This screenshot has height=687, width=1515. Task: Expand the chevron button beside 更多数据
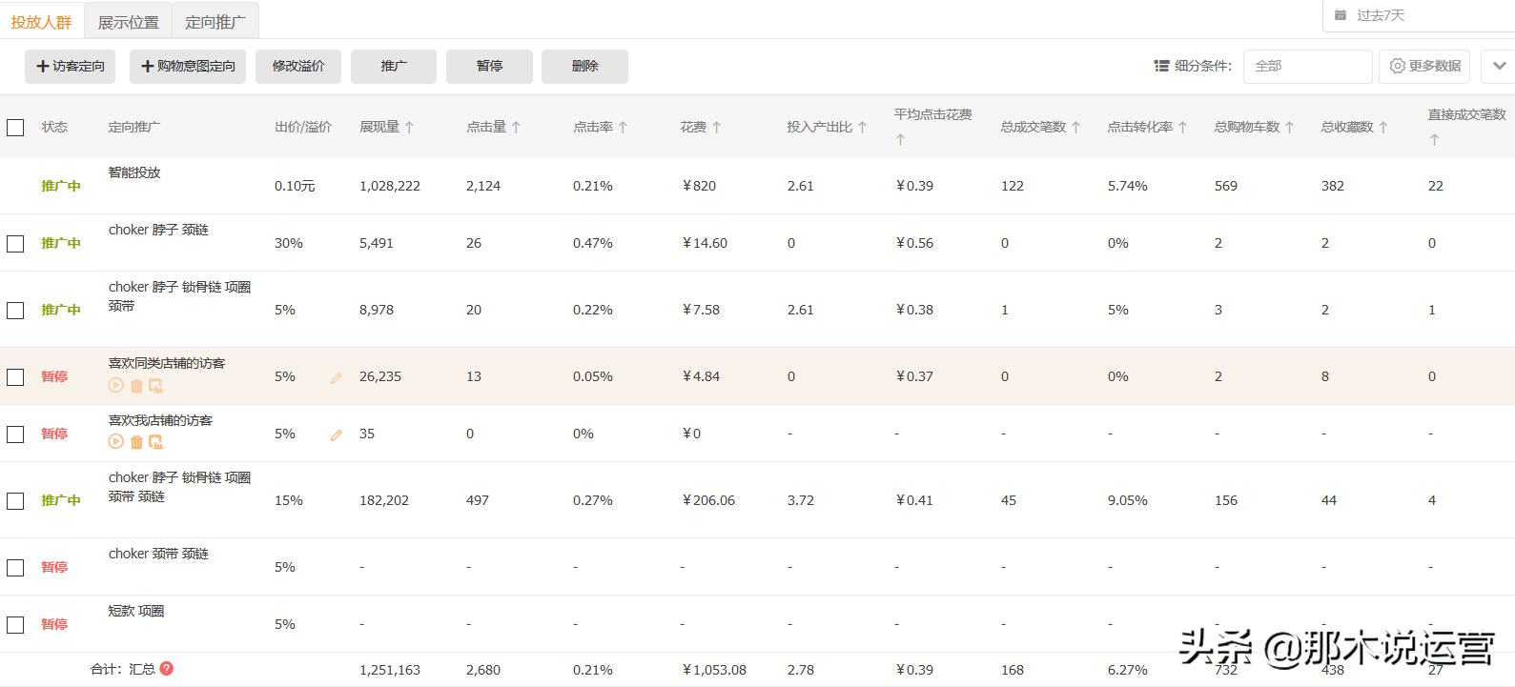point(1499,66)
